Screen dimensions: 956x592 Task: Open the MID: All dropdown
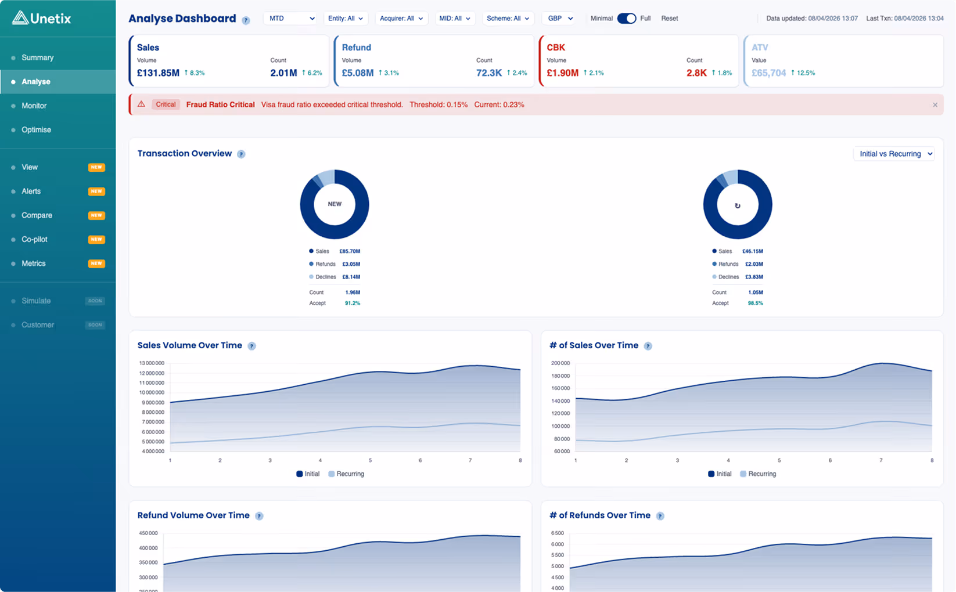pyautogui.click(x=455, y=19)
